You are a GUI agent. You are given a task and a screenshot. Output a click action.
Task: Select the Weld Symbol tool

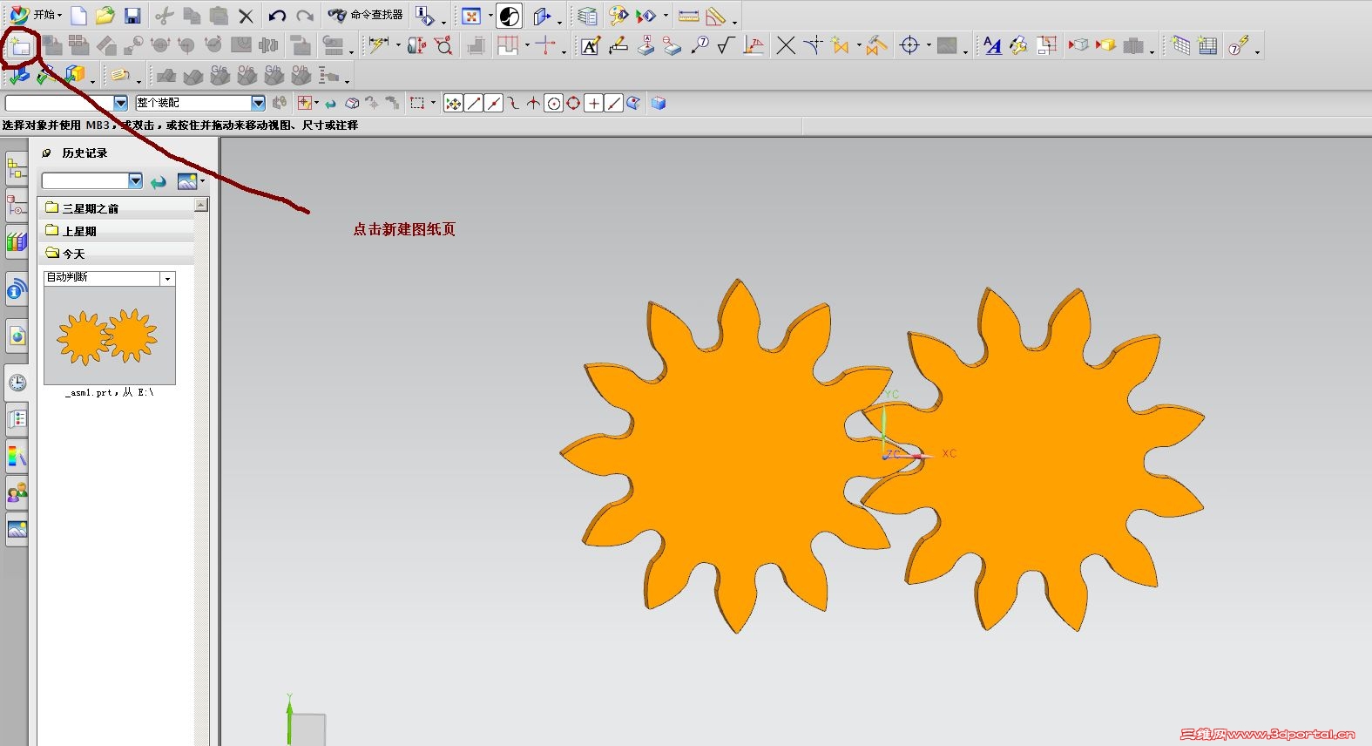pos(754,45)
